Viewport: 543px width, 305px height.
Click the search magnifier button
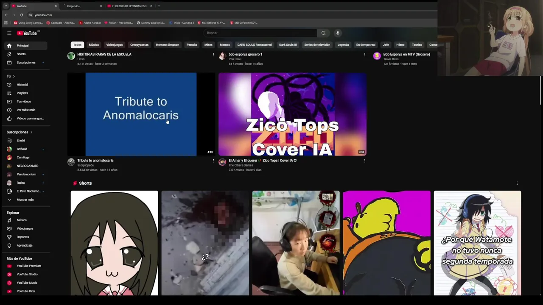(x=323, y=33)
